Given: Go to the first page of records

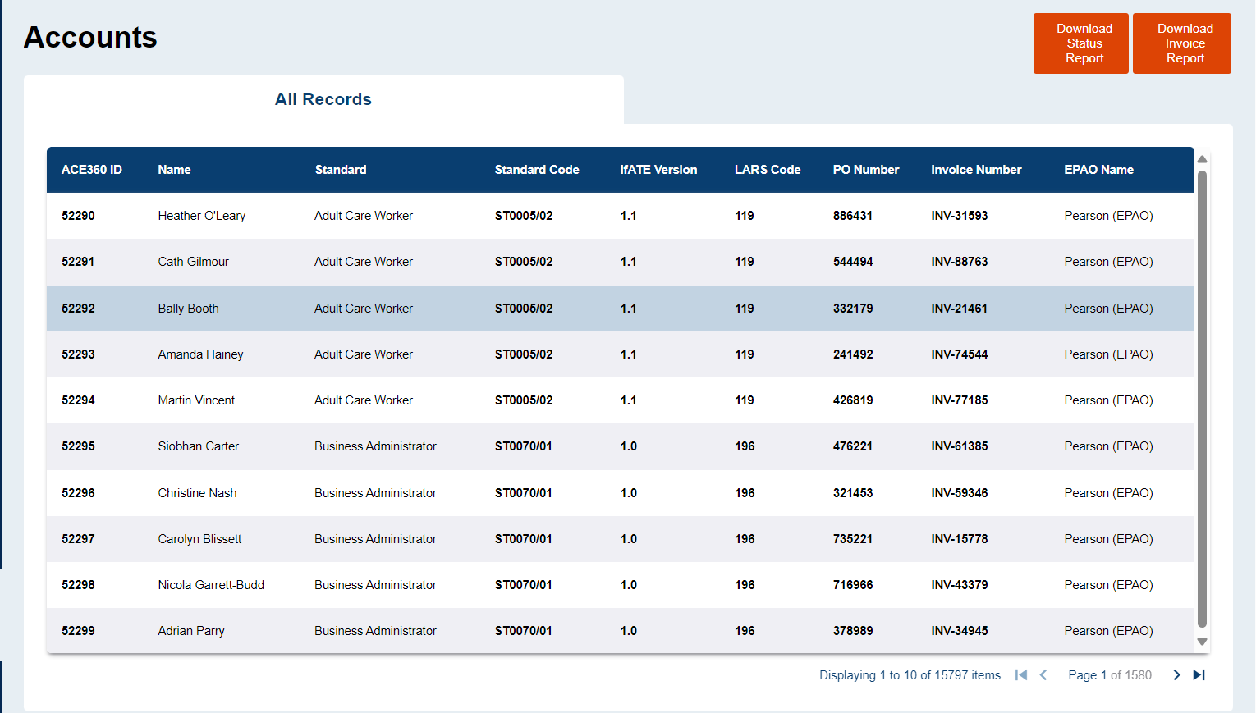Looking at the screenshot, I should click(x=1021, y=674).
